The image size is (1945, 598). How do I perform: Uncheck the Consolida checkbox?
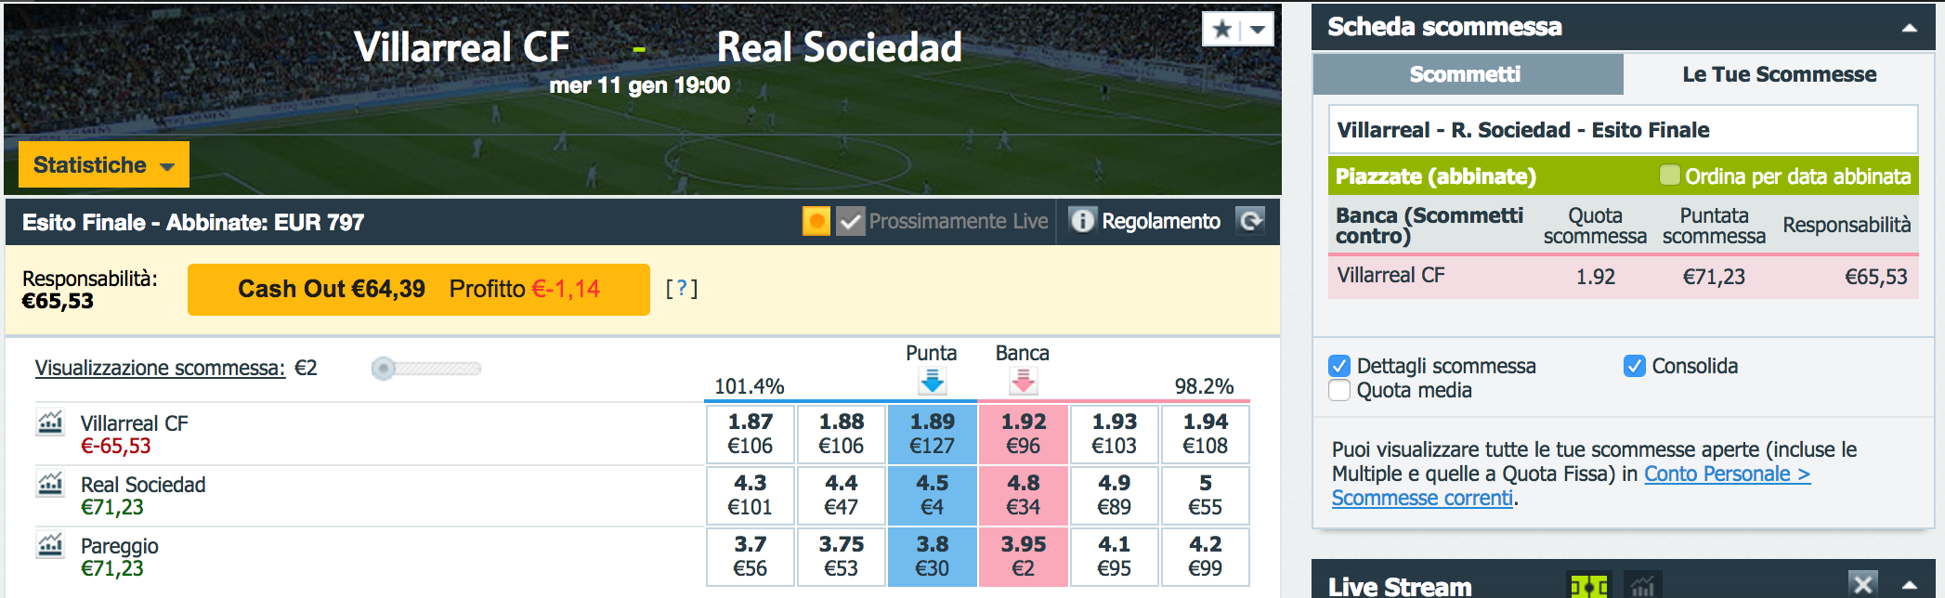pos(1634,366)
